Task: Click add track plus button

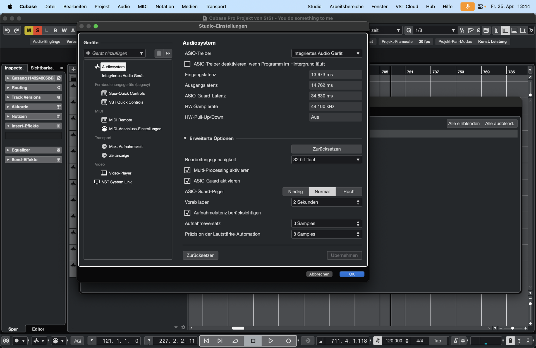Action: (x=73, y=69)
